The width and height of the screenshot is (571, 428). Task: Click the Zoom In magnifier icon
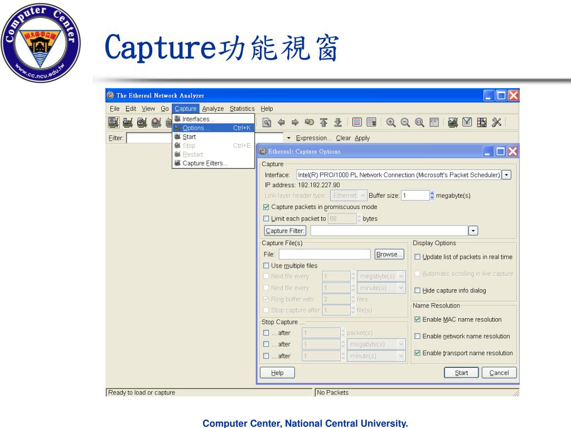(391, 122)
